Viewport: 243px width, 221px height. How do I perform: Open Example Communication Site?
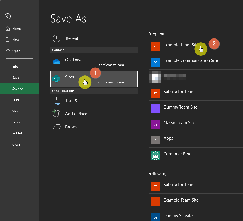[x=196, y=62]
